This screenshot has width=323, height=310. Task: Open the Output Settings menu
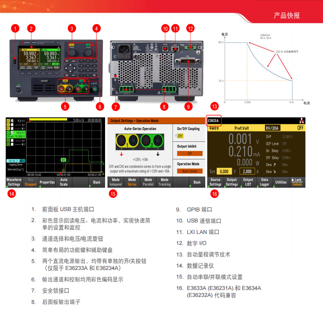click(232, 182)
